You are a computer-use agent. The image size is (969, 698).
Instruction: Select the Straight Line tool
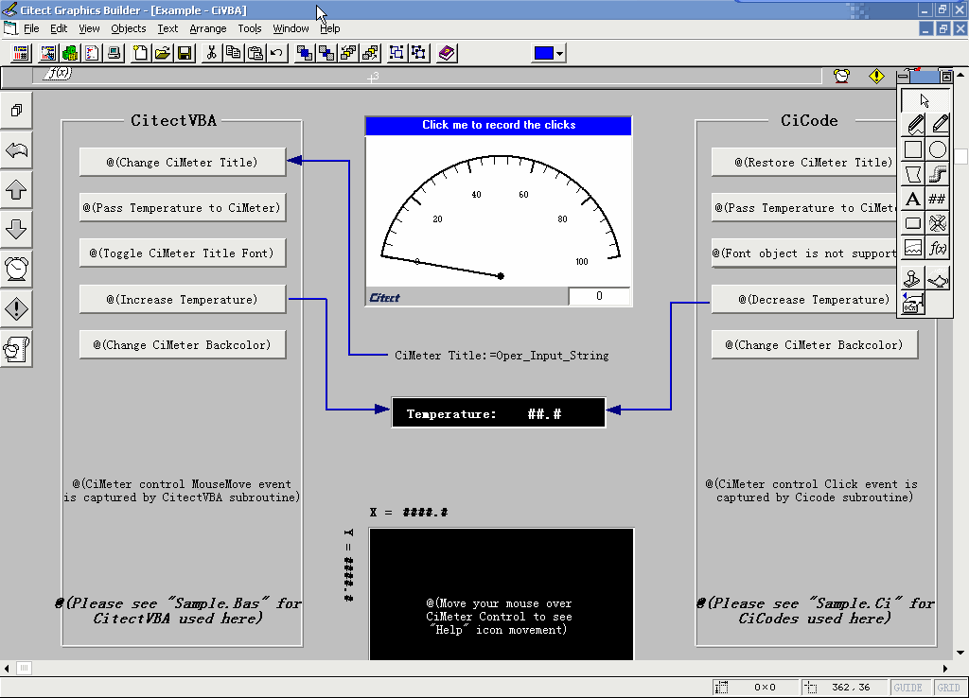[x=938, y=125]
